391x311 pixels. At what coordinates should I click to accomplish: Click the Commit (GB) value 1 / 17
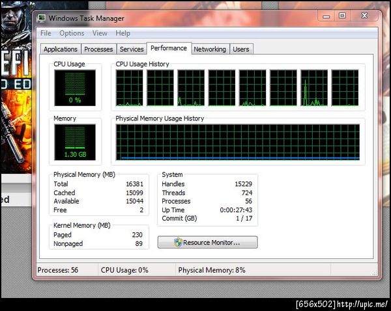[244, 219]
